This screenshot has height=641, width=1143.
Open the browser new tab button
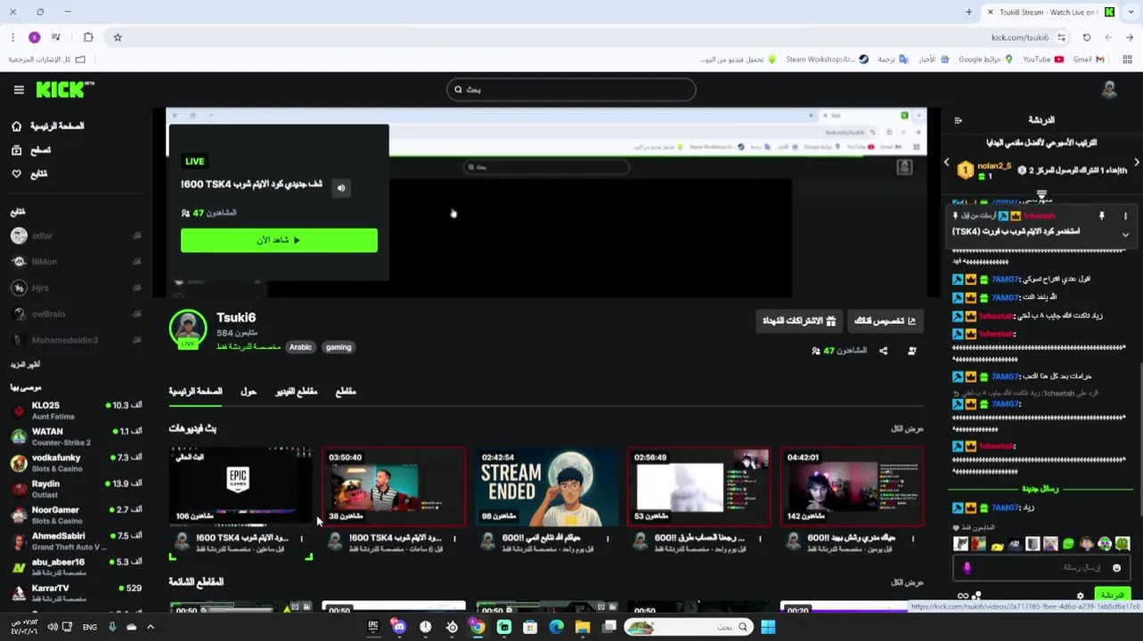[968, 12]
